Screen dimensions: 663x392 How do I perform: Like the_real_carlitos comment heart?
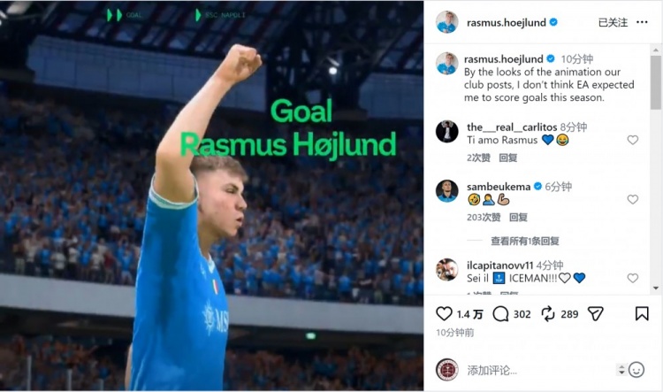633,140
